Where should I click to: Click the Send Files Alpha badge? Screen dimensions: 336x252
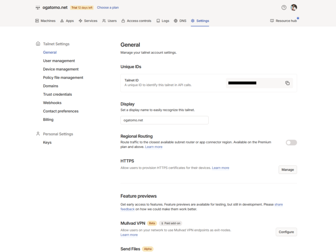pos(148,249)
